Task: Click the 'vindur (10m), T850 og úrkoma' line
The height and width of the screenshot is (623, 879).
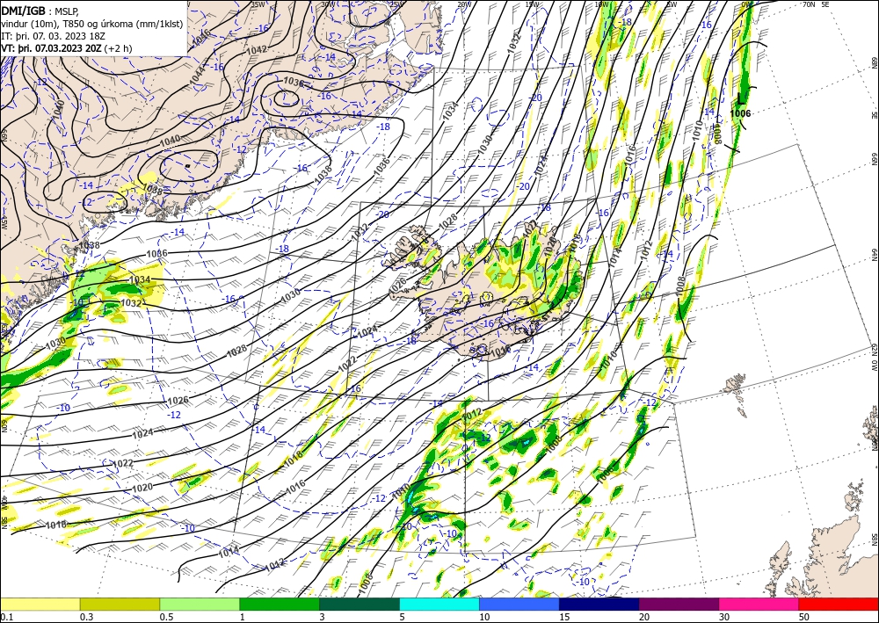Action: click(92, 23)
